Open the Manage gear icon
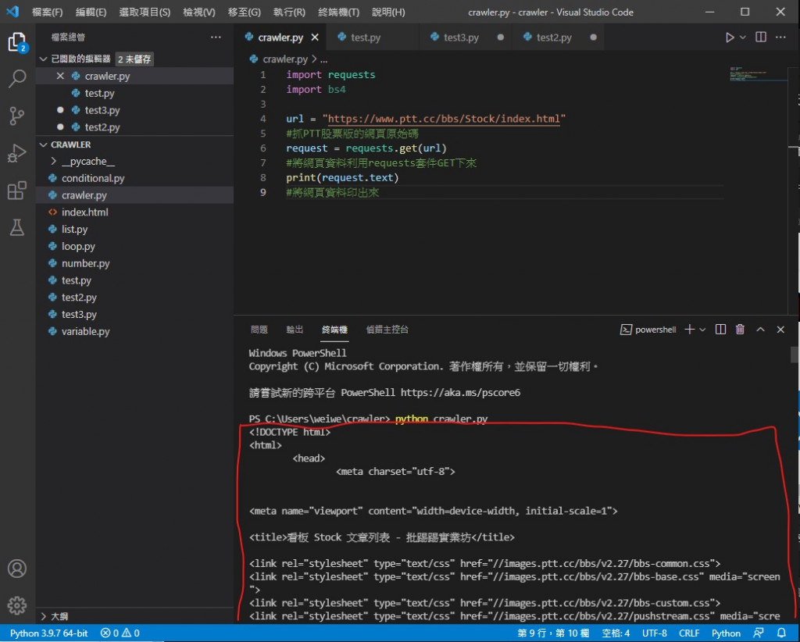This screenshot has height=642, width=800. pos(17,605)
